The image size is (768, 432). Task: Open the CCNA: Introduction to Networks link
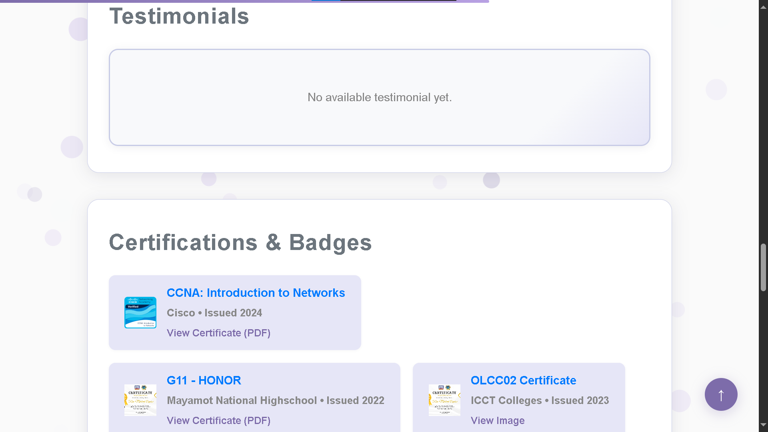tap(256, 293)
